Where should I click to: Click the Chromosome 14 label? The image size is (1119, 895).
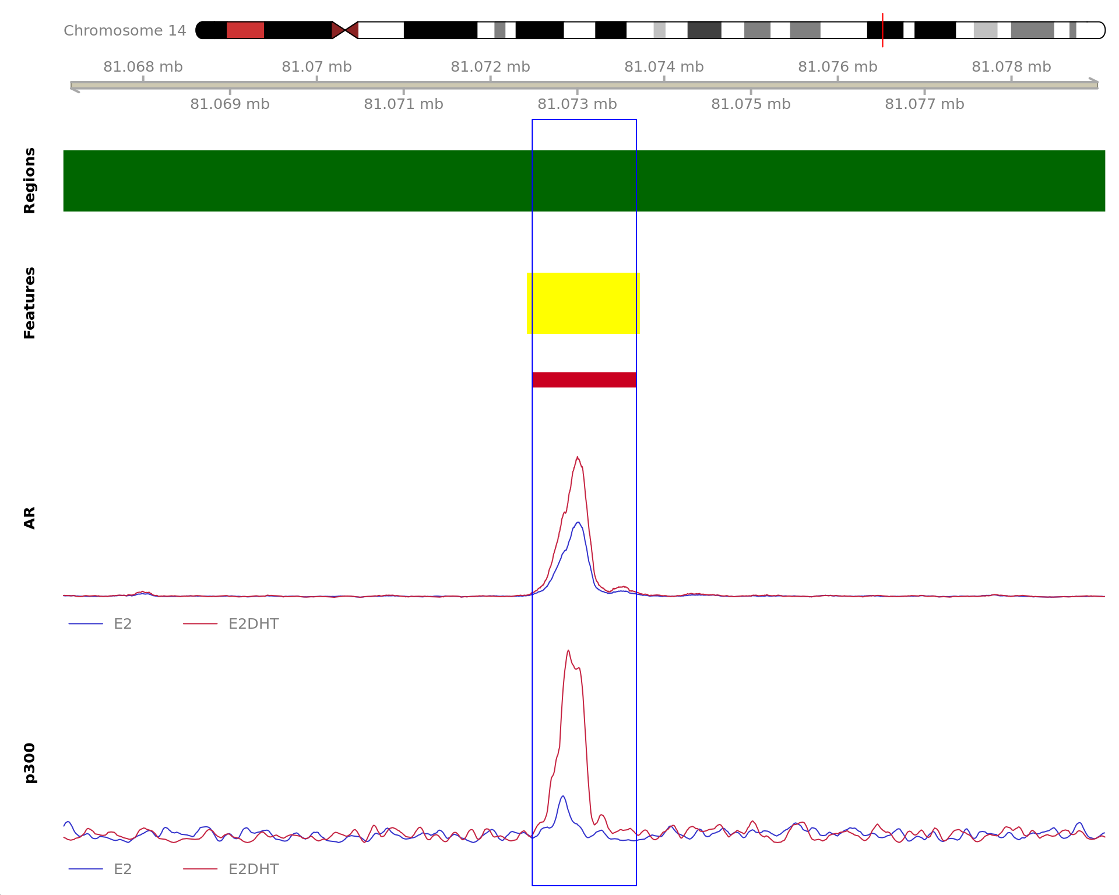coord(125,30)
